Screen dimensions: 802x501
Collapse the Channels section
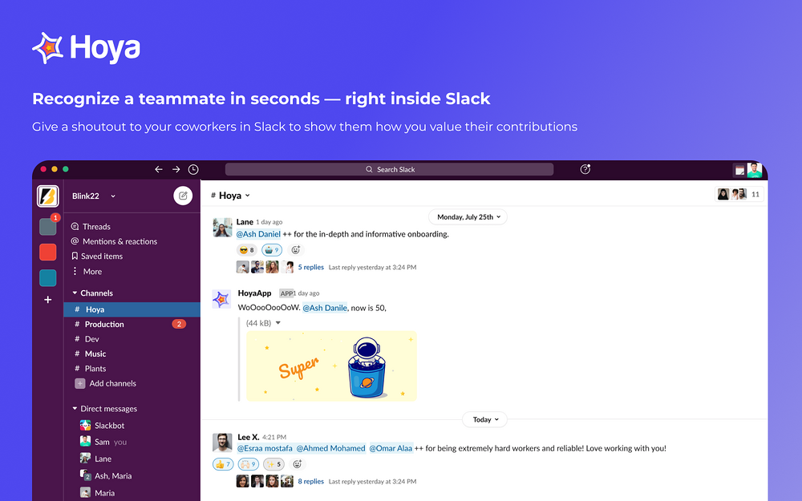coord(75,293)
